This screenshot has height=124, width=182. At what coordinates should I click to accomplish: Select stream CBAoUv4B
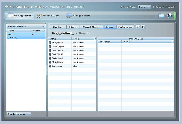point(57,58)
